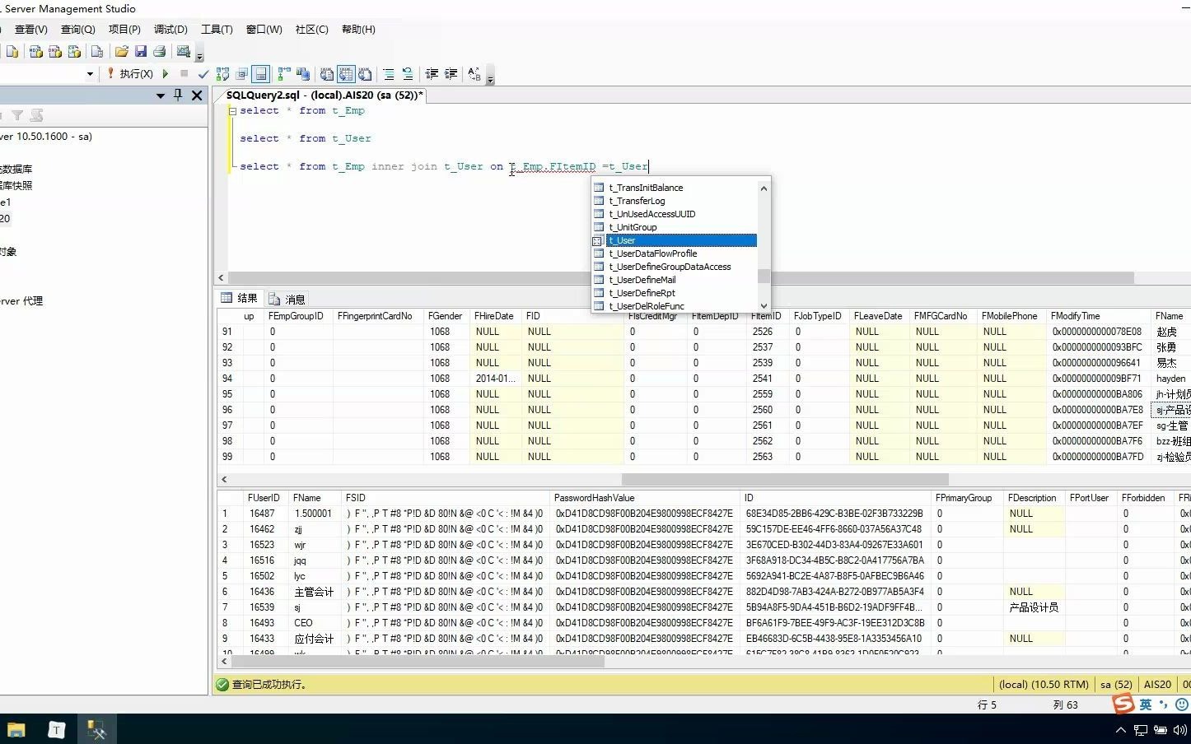Click the 执行(X) execute button
This screenshot has height=744, width=1191.
click(x=136, y=74)
